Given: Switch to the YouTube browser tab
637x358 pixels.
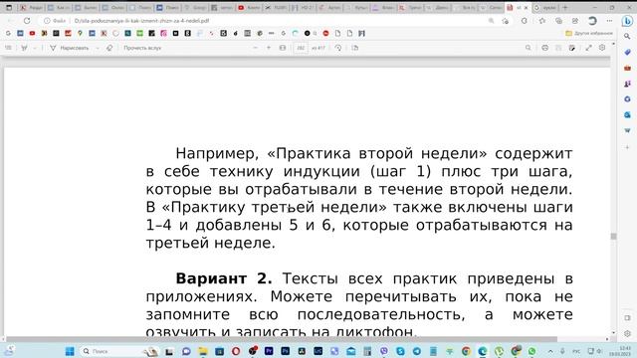Looking at the screenshot, I should (x=249, y=8).
